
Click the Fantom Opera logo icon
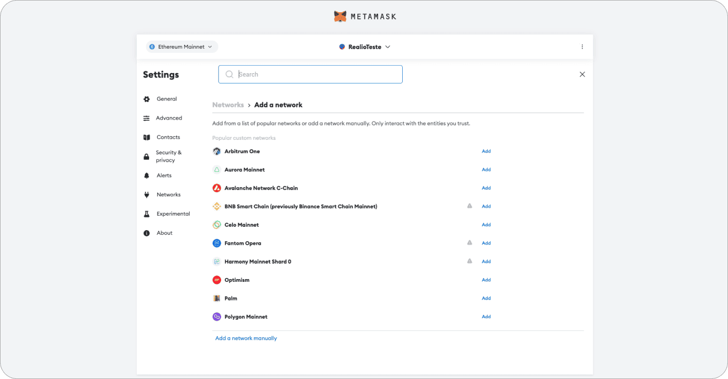(x=217, y=243)
